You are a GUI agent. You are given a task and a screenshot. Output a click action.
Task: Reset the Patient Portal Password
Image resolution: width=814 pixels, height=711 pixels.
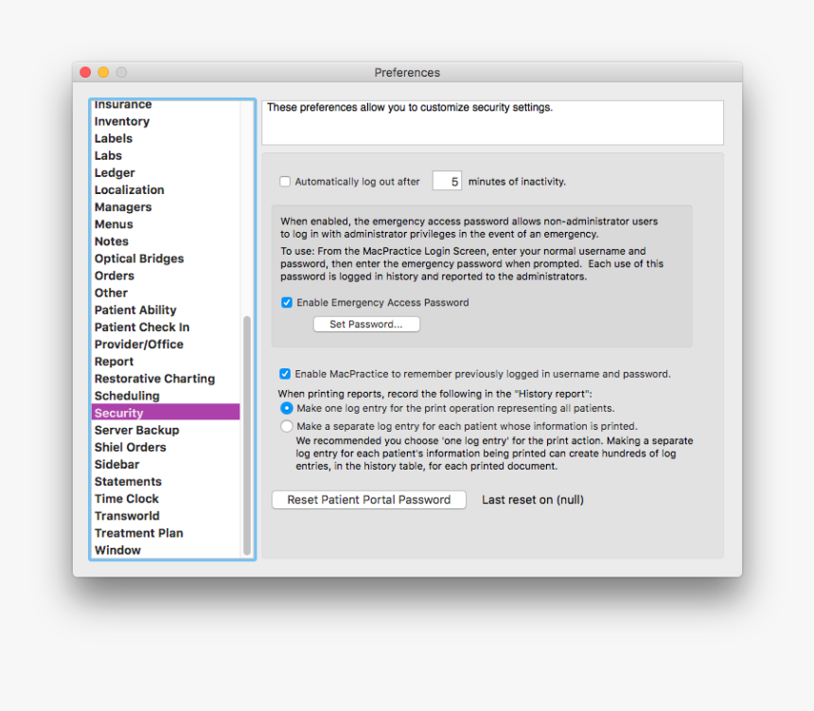click(368, 499)
